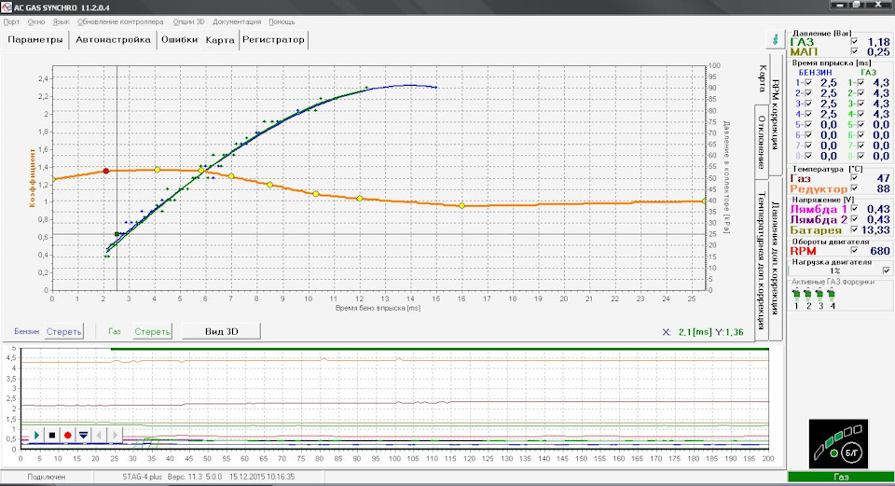Select the vertical Отклонение tab

762,142
